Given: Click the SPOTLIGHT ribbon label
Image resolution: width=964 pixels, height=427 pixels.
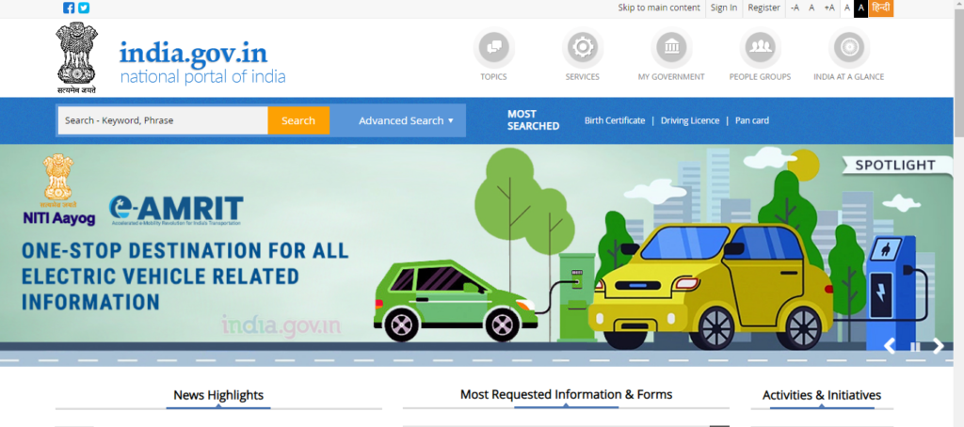Looking at the screenshot, I should tap(897, 165).
